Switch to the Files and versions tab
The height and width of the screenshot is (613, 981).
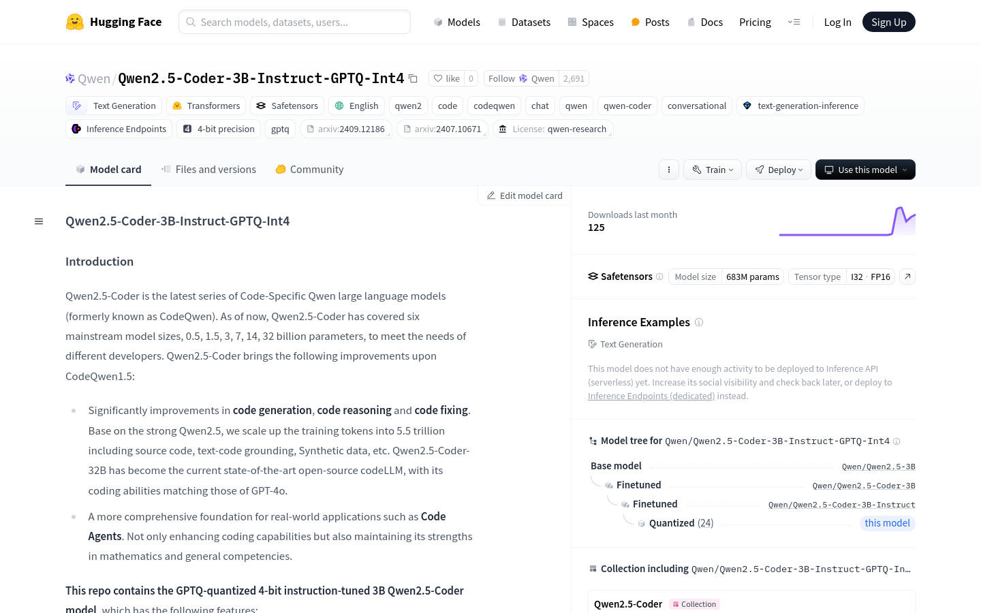(208, 169)
